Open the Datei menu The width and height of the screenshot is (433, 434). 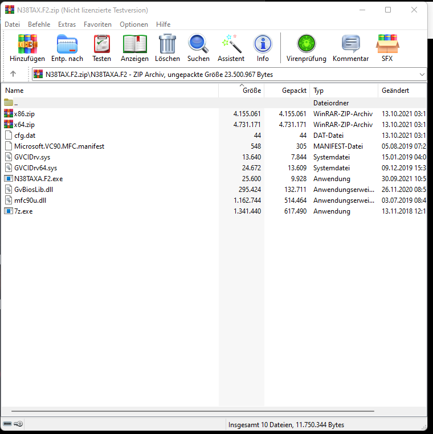point(12,24)
